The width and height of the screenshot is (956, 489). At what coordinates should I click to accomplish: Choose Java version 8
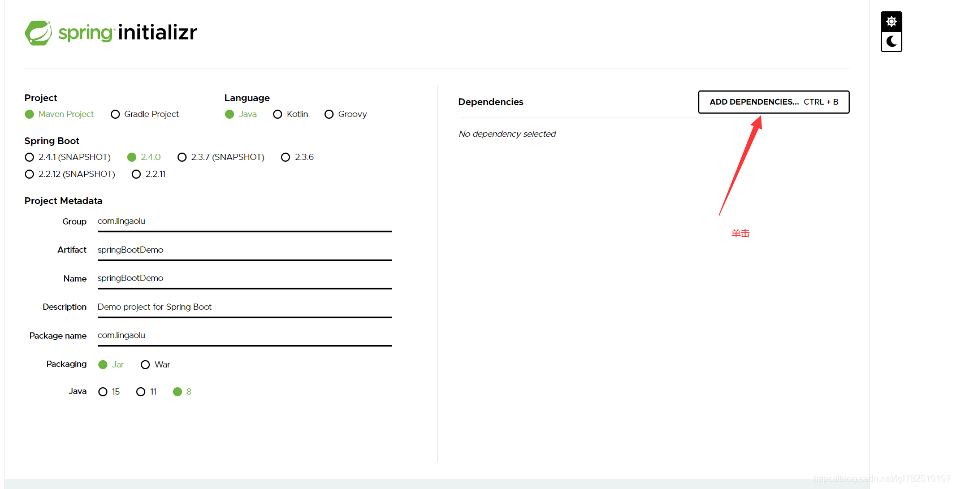click(x=182, y=392)
